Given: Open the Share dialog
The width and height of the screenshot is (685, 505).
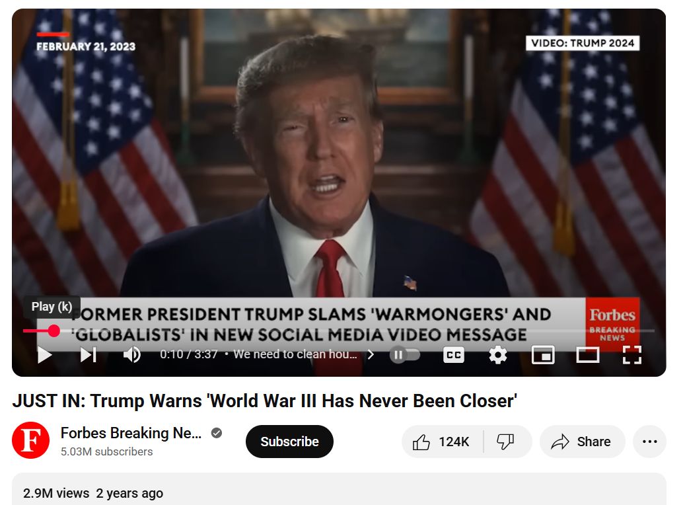Looking at the screenshot, I should click(x=583, y=442).
